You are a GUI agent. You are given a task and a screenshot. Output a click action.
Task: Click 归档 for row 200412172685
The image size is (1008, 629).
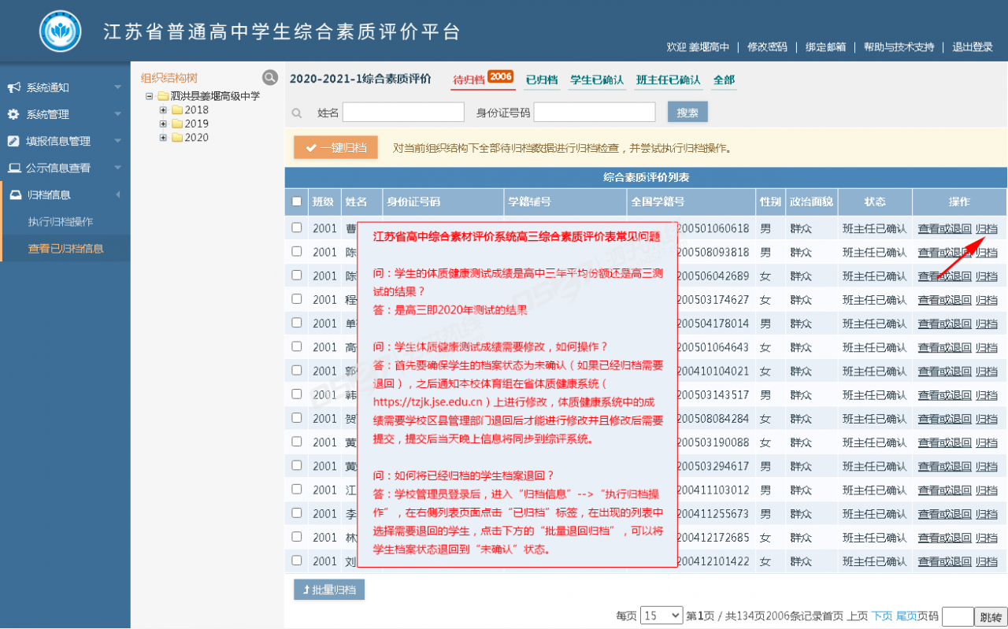(x=987, y=538)
